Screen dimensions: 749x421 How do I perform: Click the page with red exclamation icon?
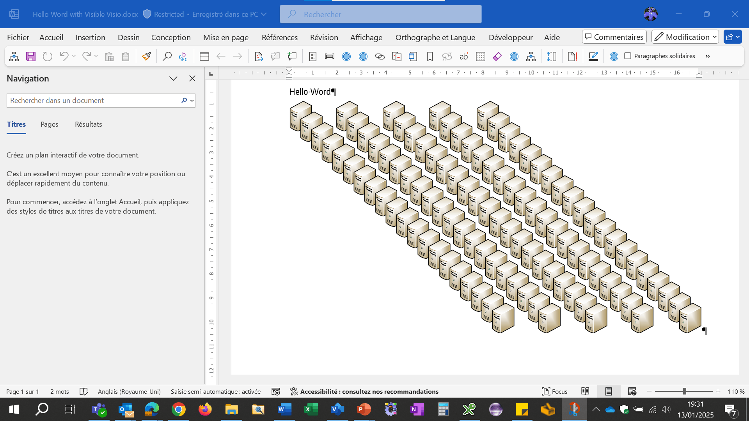[x=572, y=57]
